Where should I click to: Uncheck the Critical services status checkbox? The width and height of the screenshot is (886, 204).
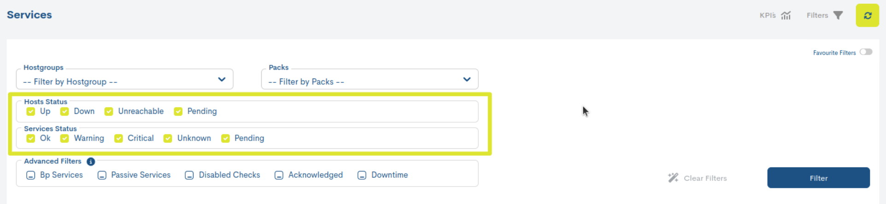pyautogui.click(x=118, y=138)
